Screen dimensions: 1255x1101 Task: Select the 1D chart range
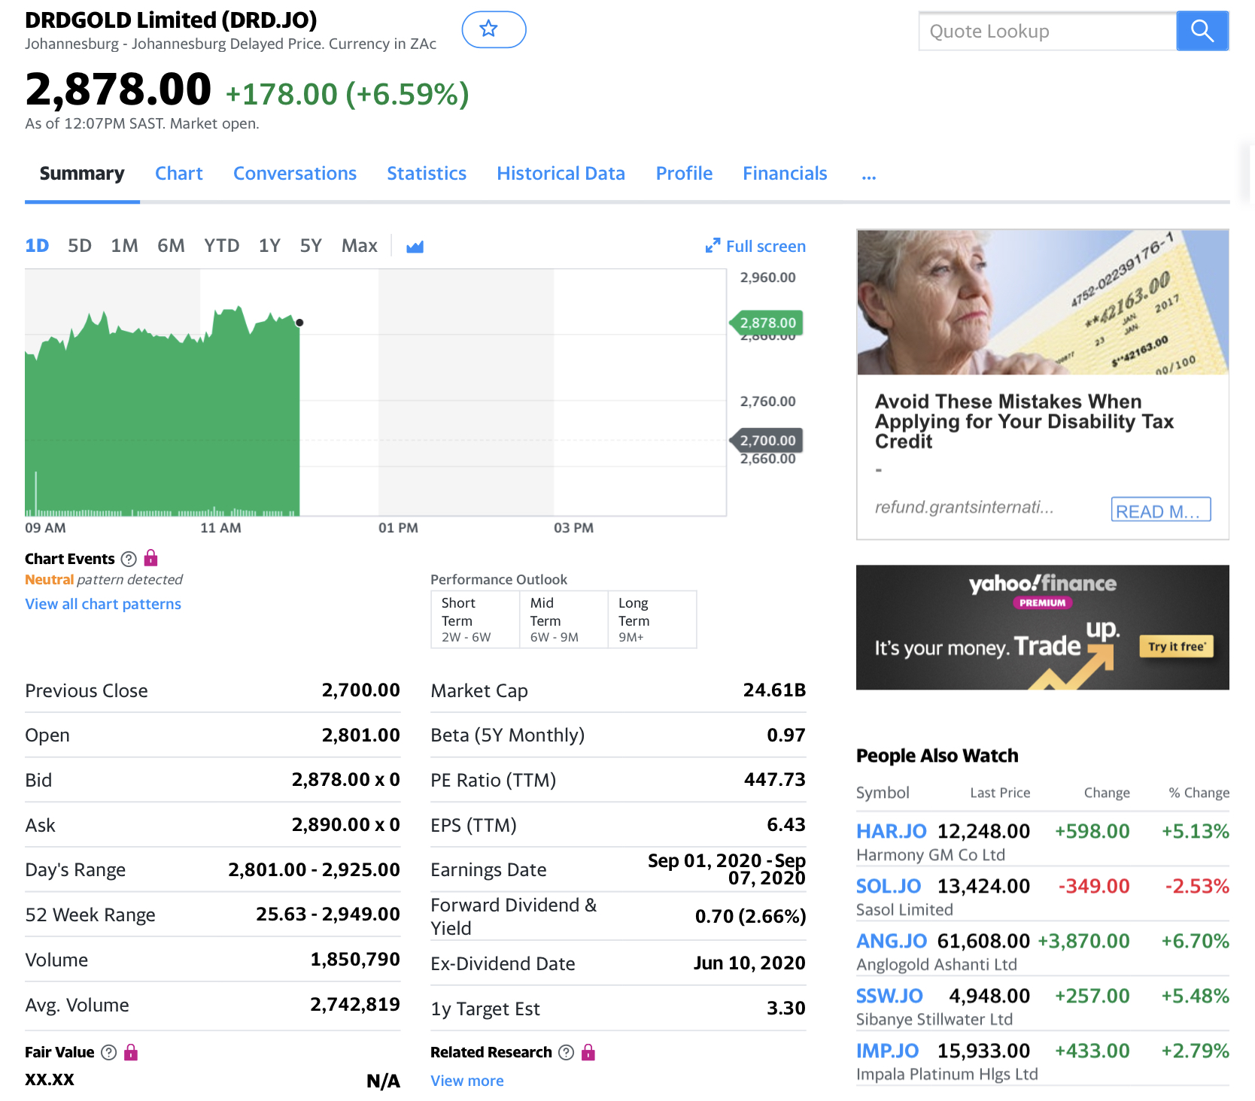point(37,246)
